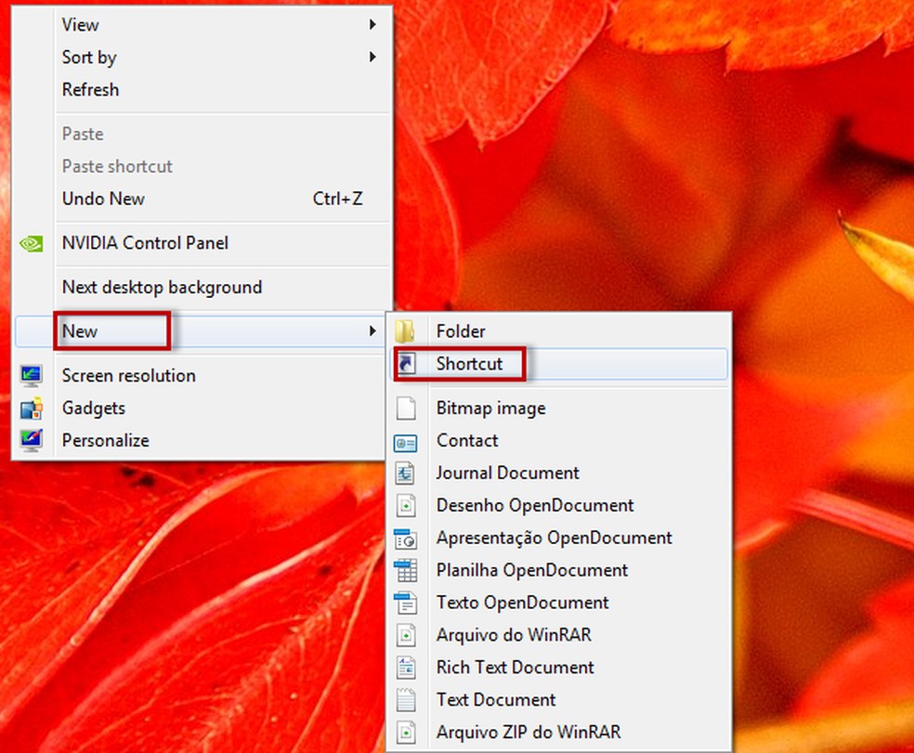This screenshot has height=753, width=914.
Task: Choose Refresh from the context menu
Action: (202, 90)
